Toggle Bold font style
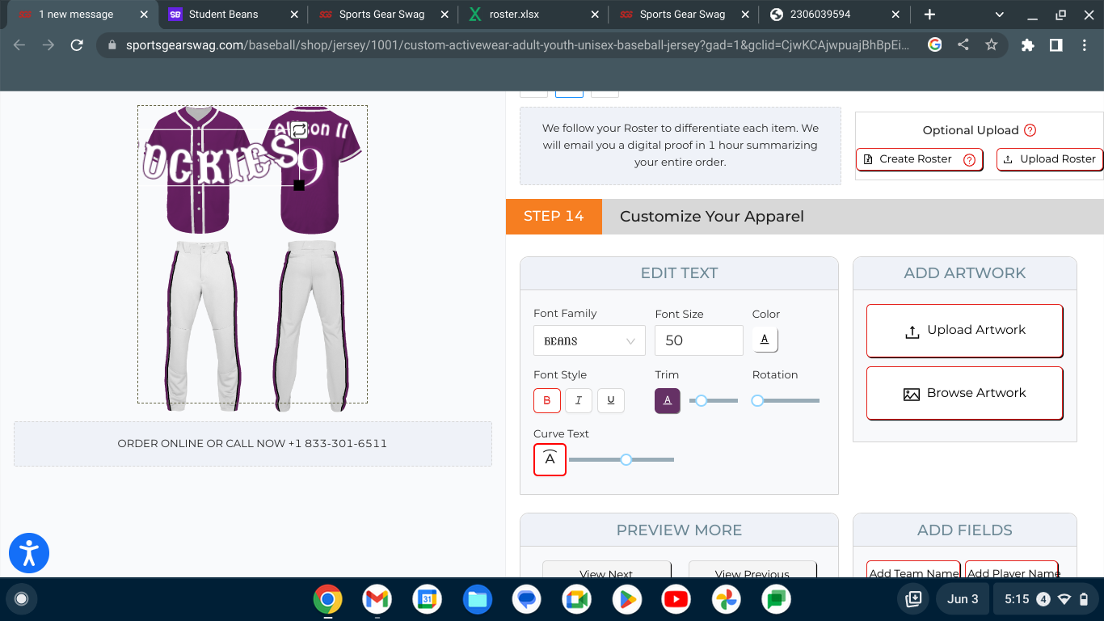The width and height of the screenshot is (1104, 621). click(546, 400)
